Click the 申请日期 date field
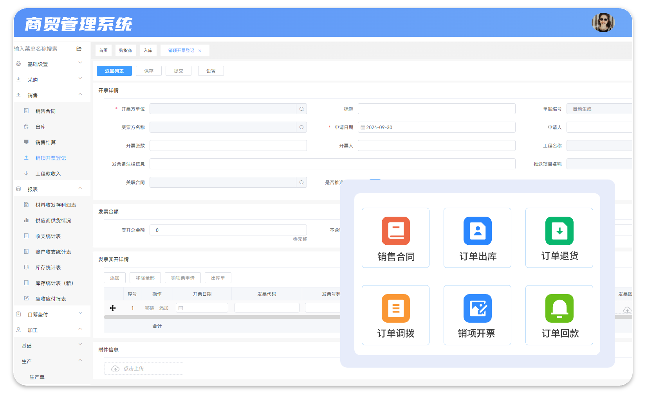The width and height of the screenshot is (646, 395). tap(437, 127)
